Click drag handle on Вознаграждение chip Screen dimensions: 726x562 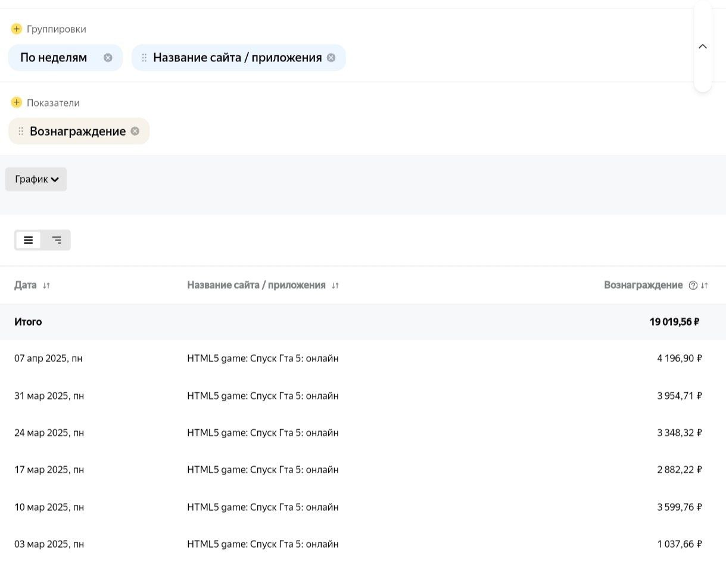21,131
